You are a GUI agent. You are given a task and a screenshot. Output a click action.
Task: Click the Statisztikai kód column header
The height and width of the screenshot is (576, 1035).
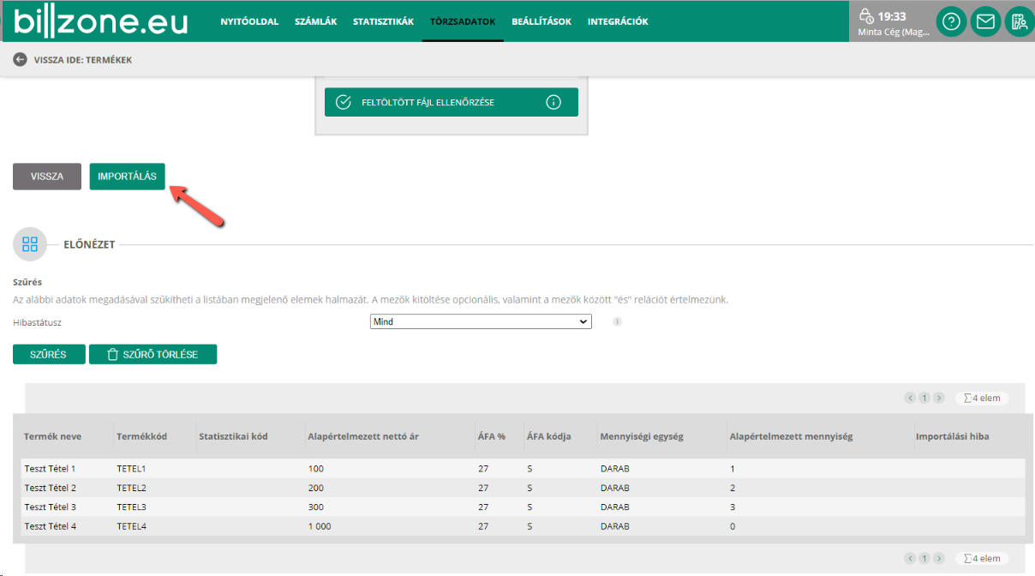pos(234,436)
